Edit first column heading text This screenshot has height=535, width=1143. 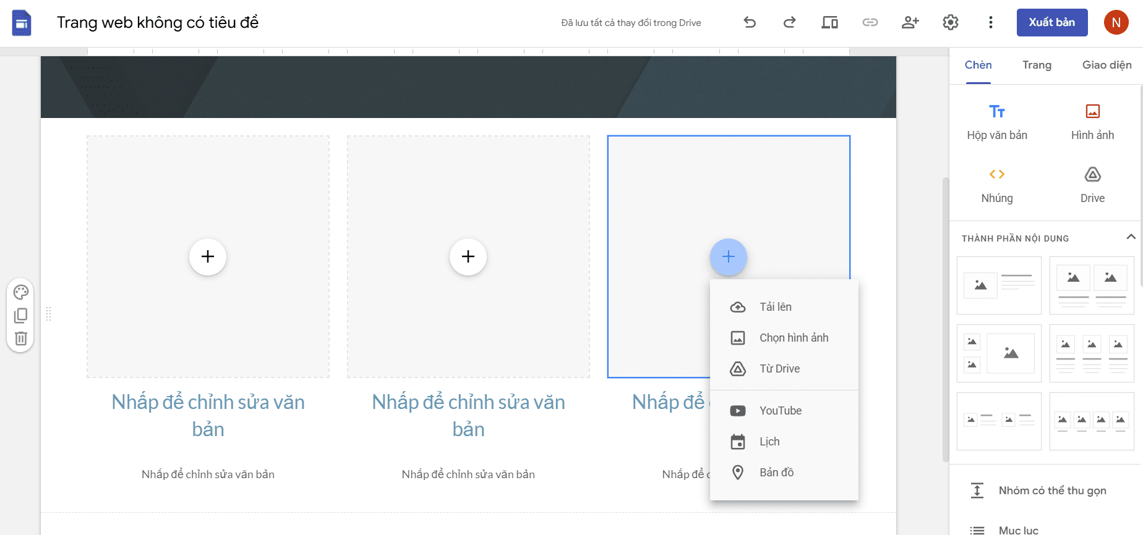[208, 416]
